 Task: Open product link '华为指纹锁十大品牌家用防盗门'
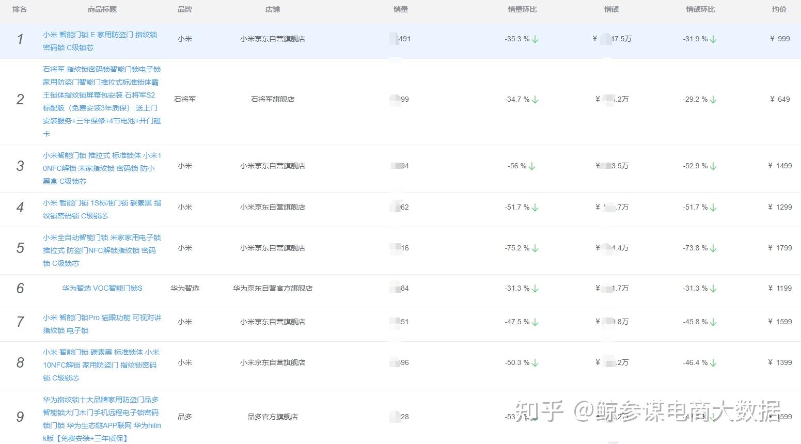click(102, 419)
